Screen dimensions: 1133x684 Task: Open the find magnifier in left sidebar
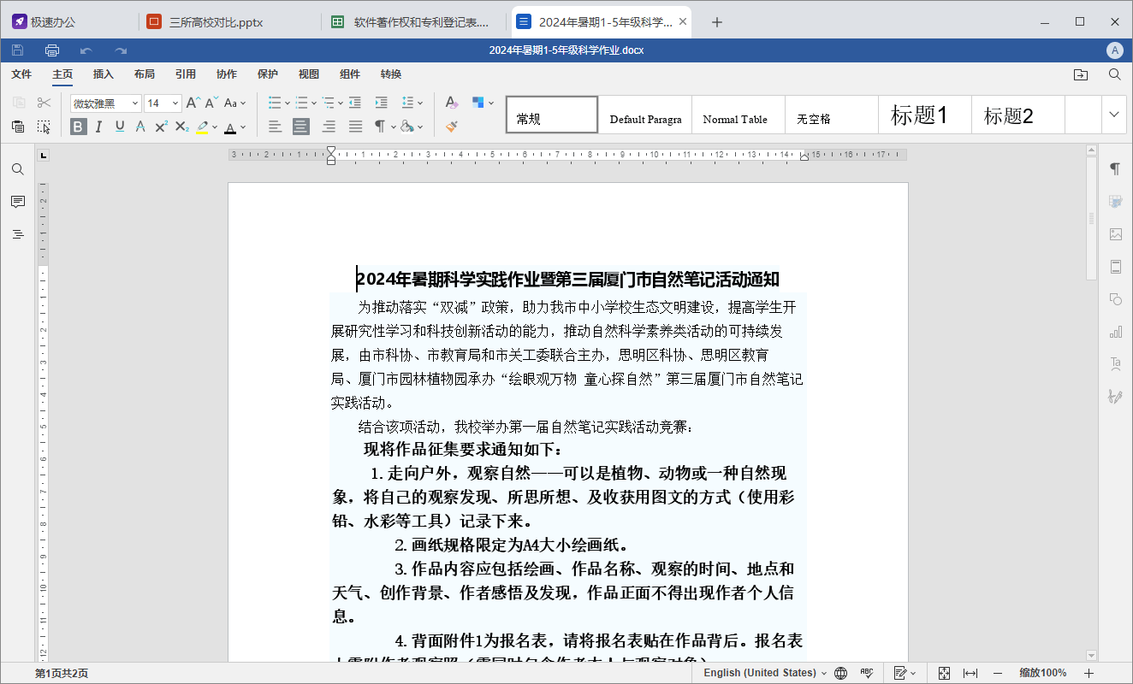point(17,169)
